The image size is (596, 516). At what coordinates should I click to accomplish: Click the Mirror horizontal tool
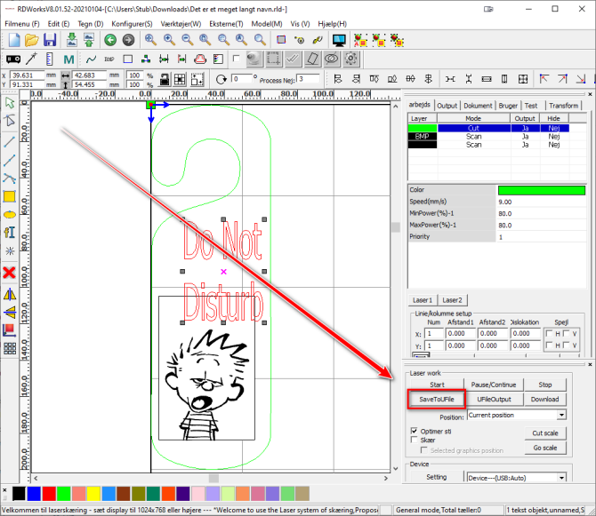(x=10, y=294)
